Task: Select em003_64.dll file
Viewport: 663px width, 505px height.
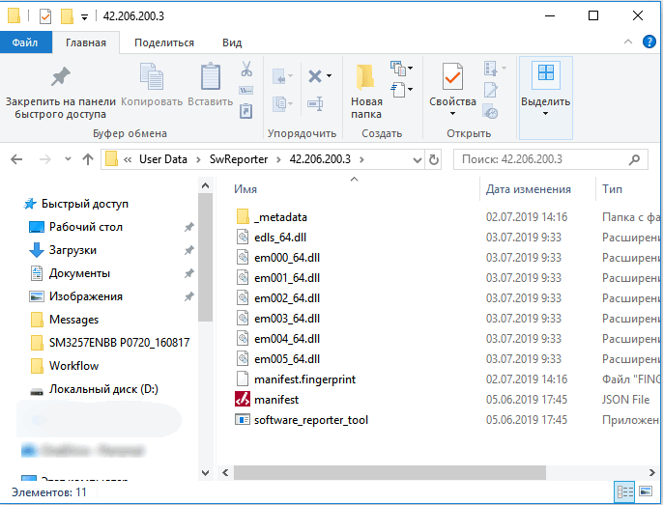Action: coord(287,319)
